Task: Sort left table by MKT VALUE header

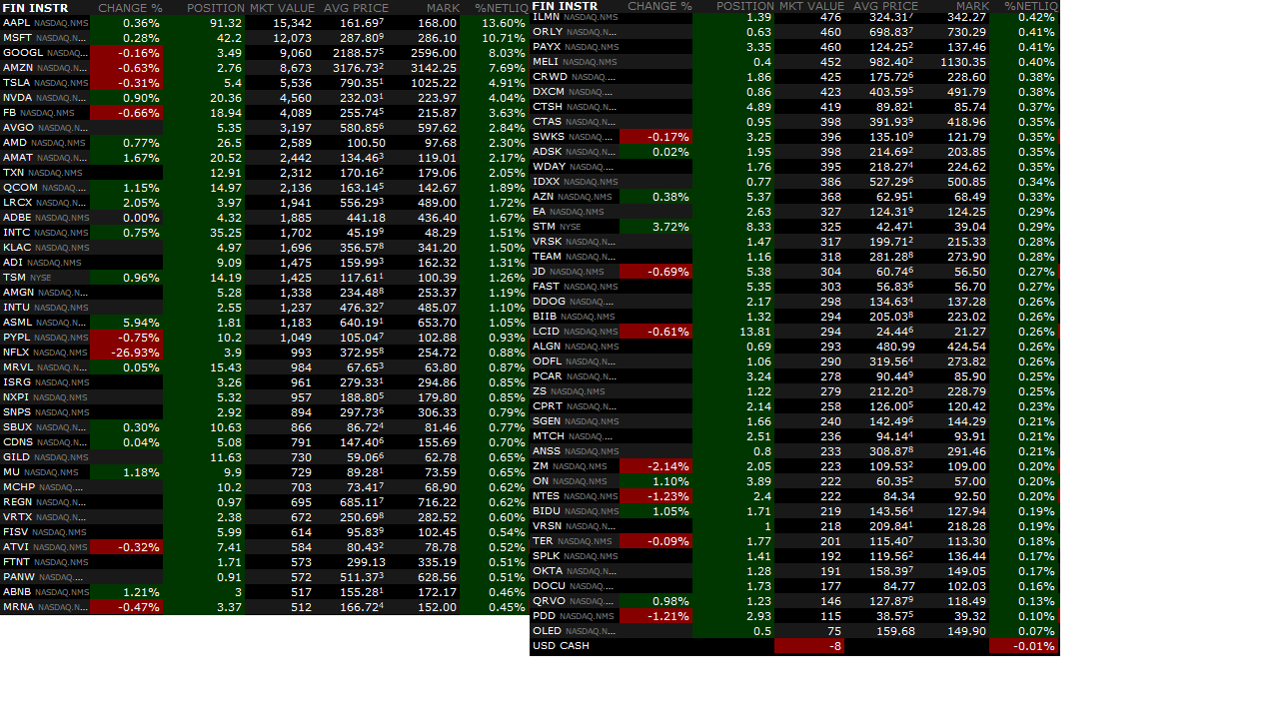Action: click(282, 7)
